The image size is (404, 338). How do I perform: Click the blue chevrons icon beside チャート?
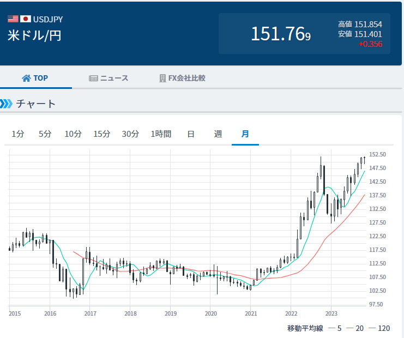6,104
